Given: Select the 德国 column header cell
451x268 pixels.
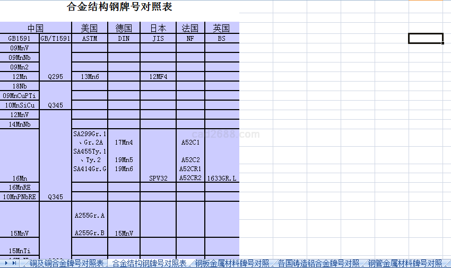Looking at the screenshot, I should [x=124, y=28].
